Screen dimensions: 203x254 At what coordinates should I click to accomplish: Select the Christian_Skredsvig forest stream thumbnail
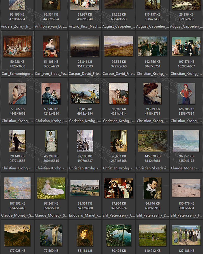pos(152,141)
